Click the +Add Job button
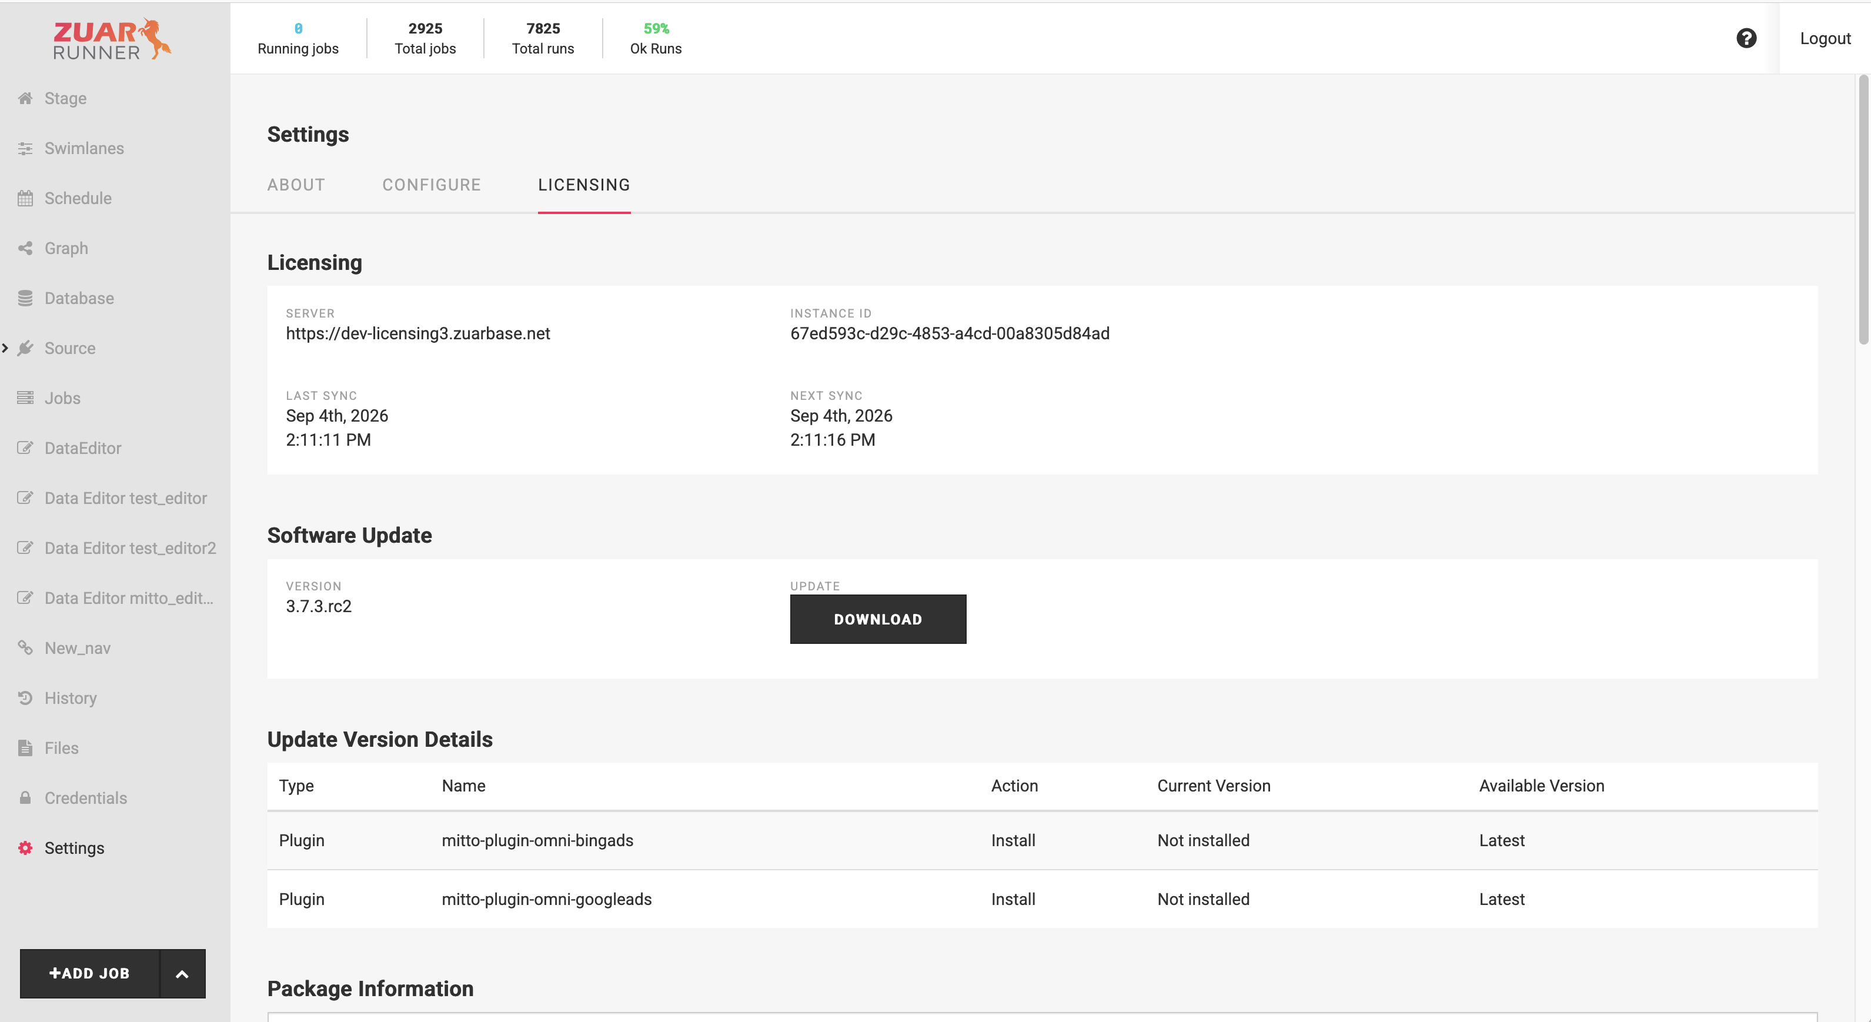 [89, 974]
